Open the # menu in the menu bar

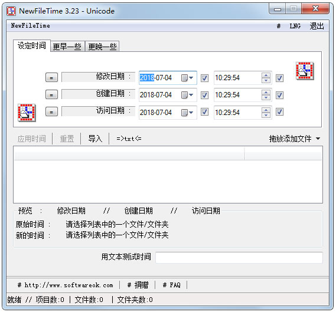[279, 26]
